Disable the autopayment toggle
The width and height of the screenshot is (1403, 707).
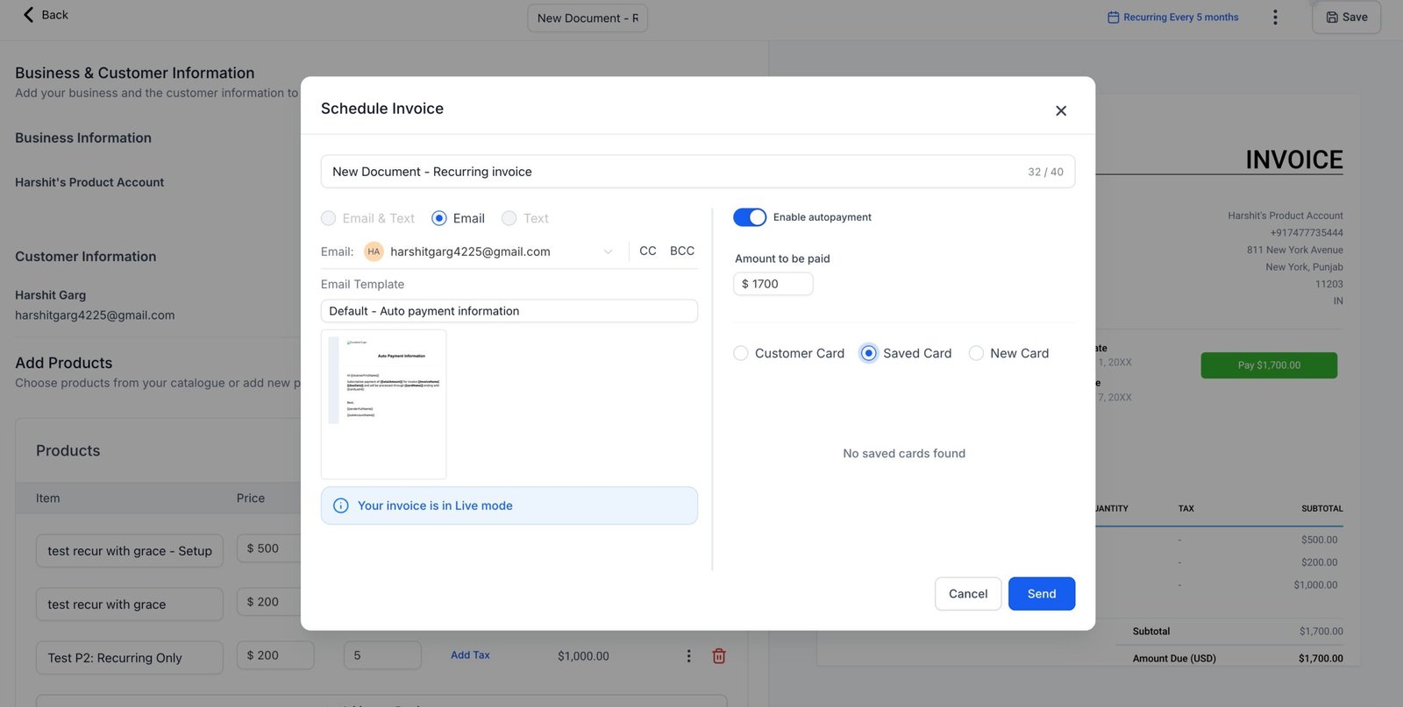click(x=750, y=217)
